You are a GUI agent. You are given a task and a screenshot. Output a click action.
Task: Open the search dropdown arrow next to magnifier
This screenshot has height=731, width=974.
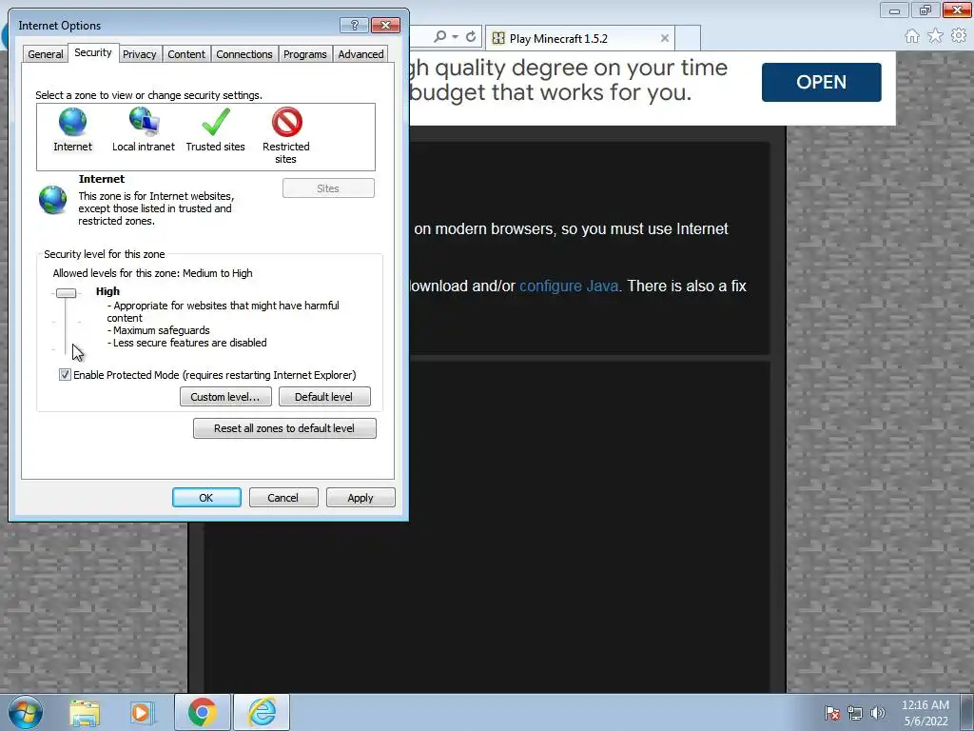tap(455, 37)
